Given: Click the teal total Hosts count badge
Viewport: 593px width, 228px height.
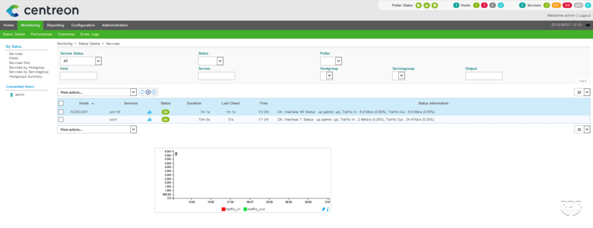Looking at the screenshot, I should [x=456, y=5].
